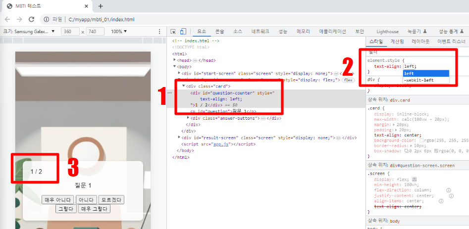Select the 레이아웃 (Layout) sidebar tab
This screenshot has height=229, width=469.
420,42
